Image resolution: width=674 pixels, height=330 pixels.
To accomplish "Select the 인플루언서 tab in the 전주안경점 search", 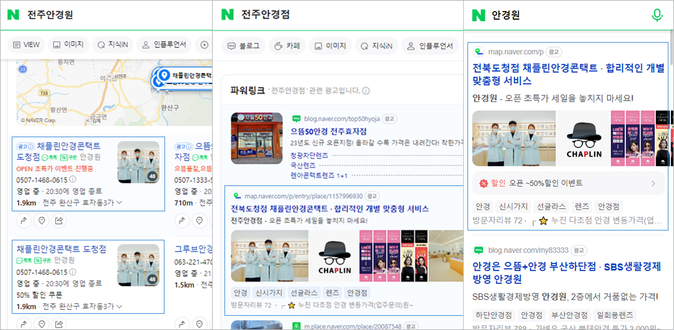I will 429,46.
